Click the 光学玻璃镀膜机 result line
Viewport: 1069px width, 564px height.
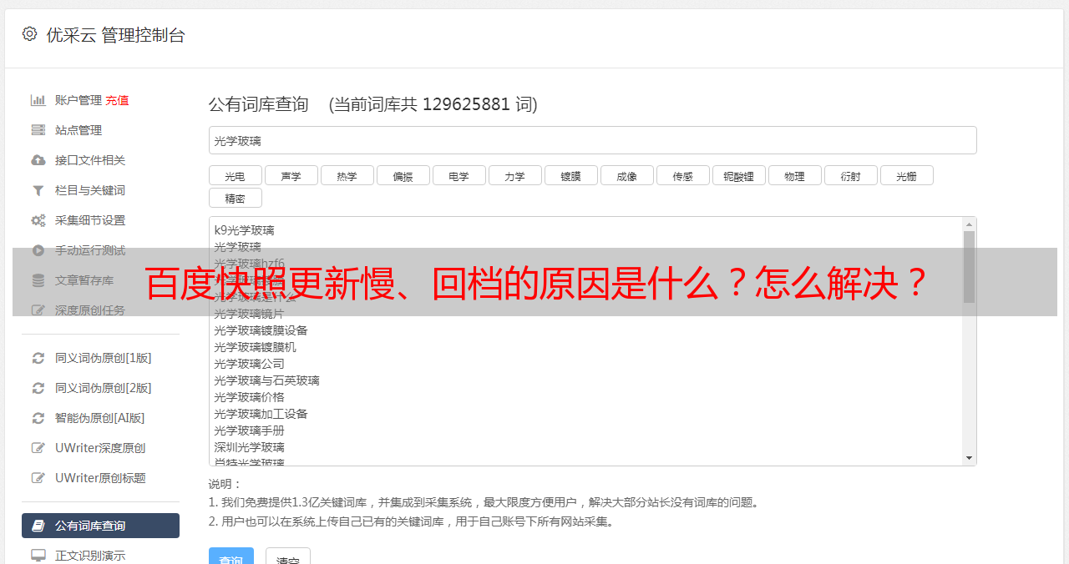(x=255, y=347)
